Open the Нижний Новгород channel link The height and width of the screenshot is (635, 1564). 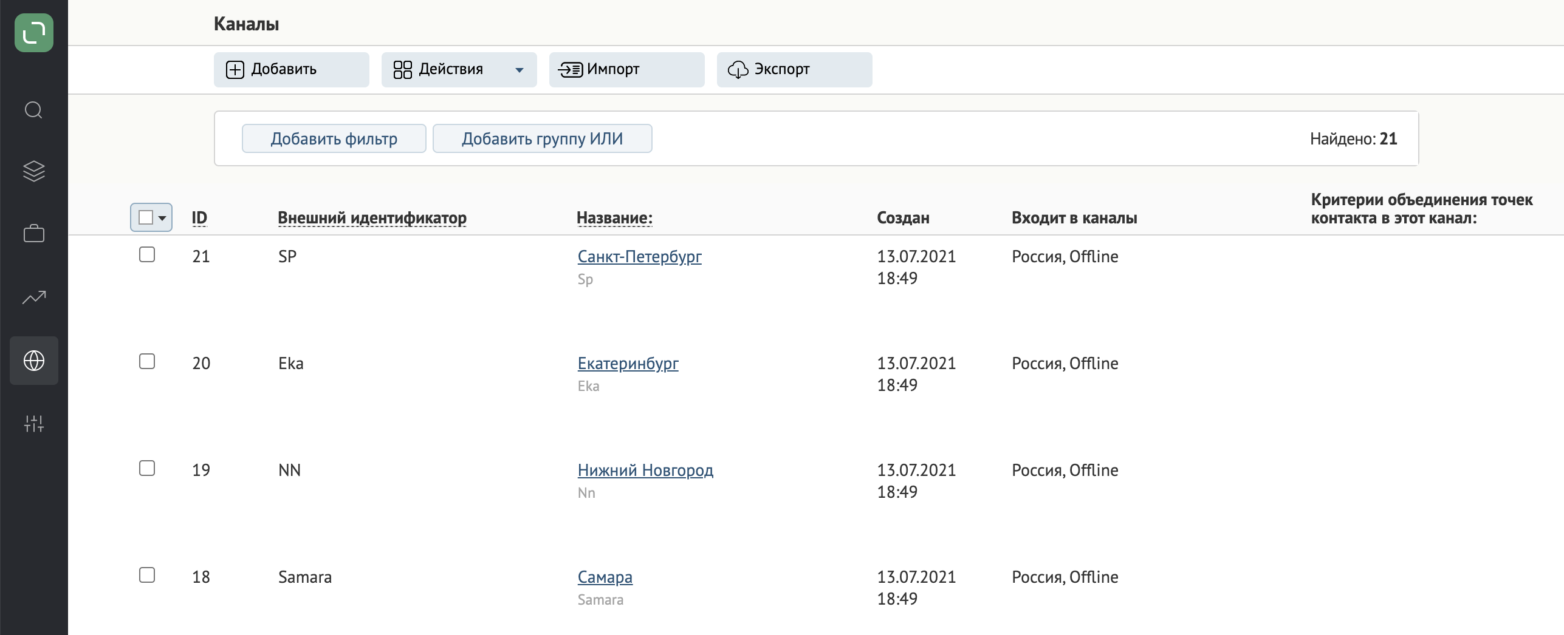(x=645, y=470)
